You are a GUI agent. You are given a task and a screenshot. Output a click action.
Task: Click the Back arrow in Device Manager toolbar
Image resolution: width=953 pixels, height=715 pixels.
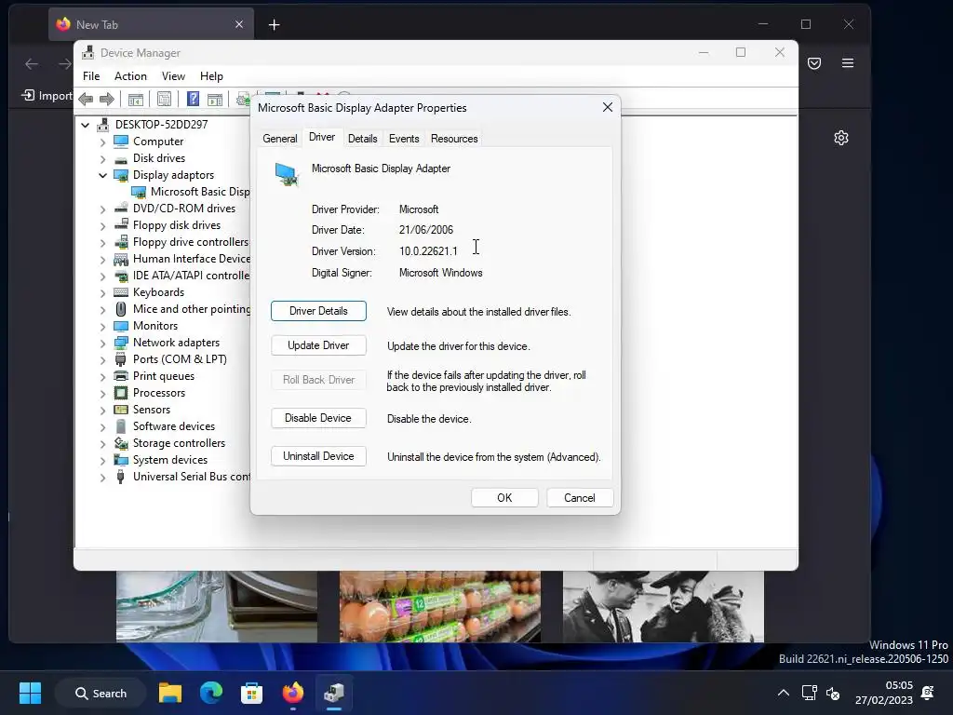click(86, 99)
